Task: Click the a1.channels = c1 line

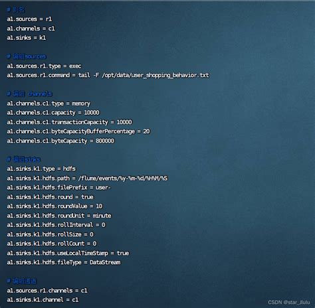Action: pos(31,29)
